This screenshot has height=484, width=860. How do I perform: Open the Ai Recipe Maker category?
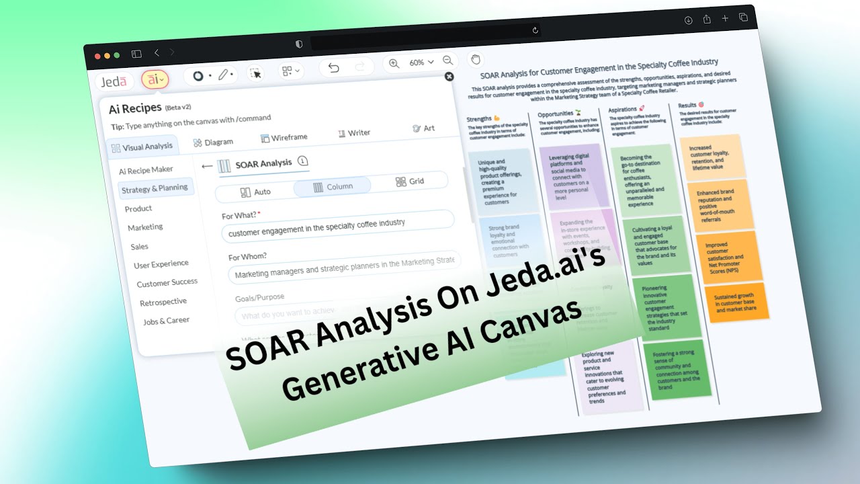(x=146, y=170)
